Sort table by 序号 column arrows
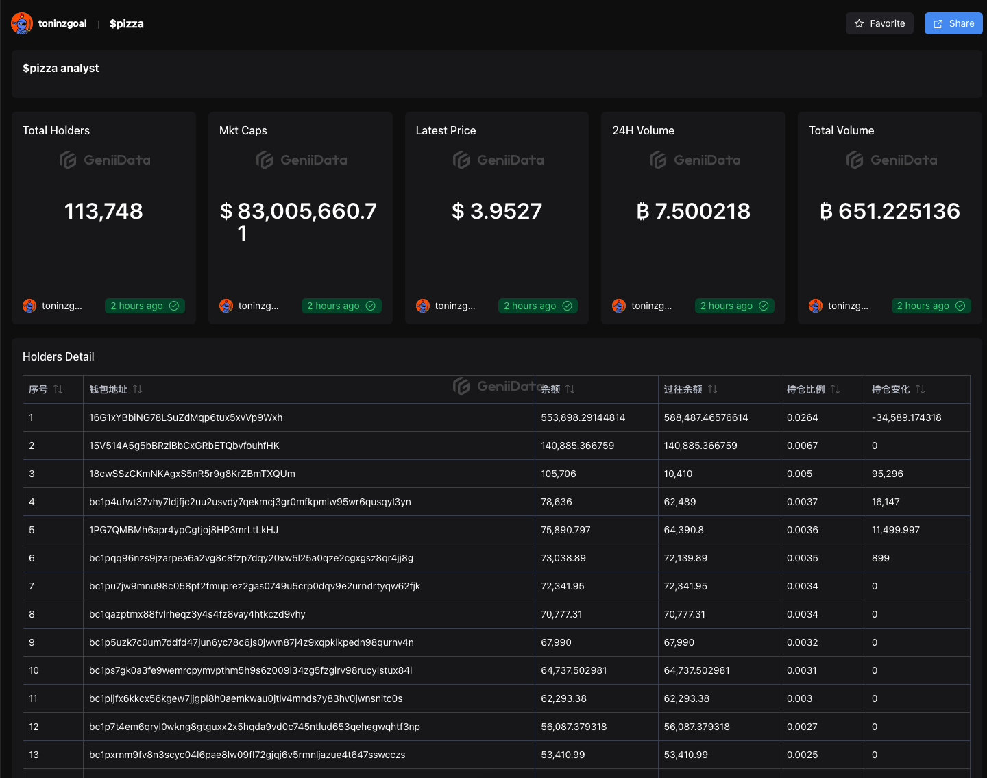Screen dimensions: 987x778 (x=58, y=389)
